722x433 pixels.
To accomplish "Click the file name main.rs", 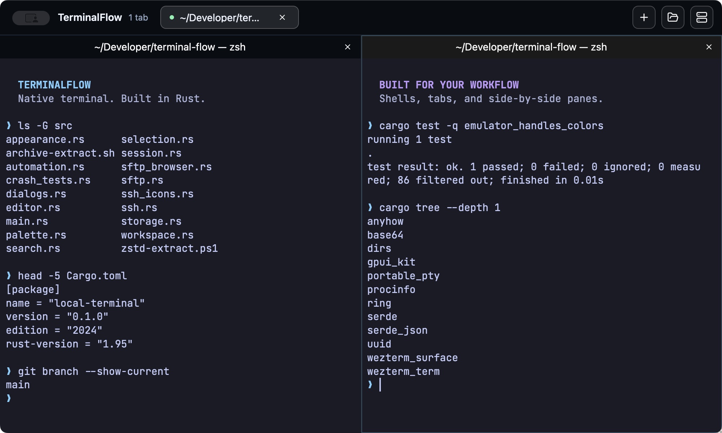I will (27, 221).
